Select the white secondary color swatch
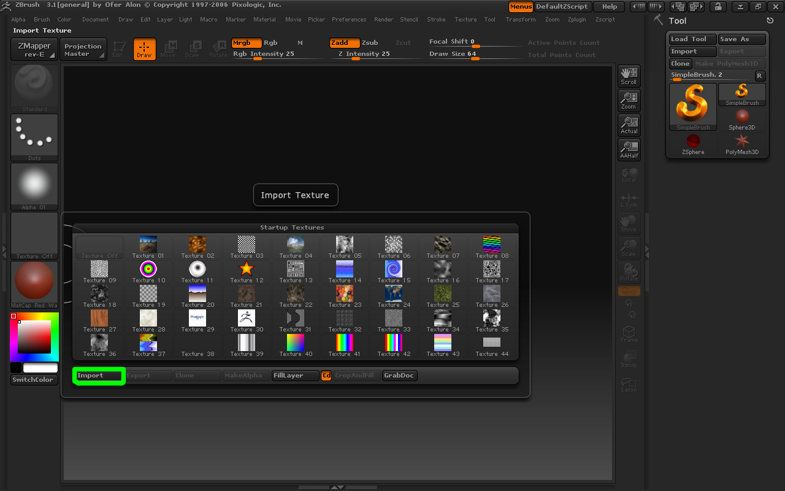 tap(40, 368)
